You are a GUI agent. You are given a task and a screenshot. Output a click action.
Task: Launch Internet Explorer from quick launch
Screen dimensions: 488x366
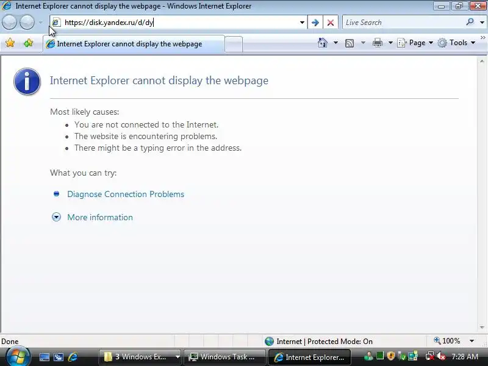tap(73, 357)
